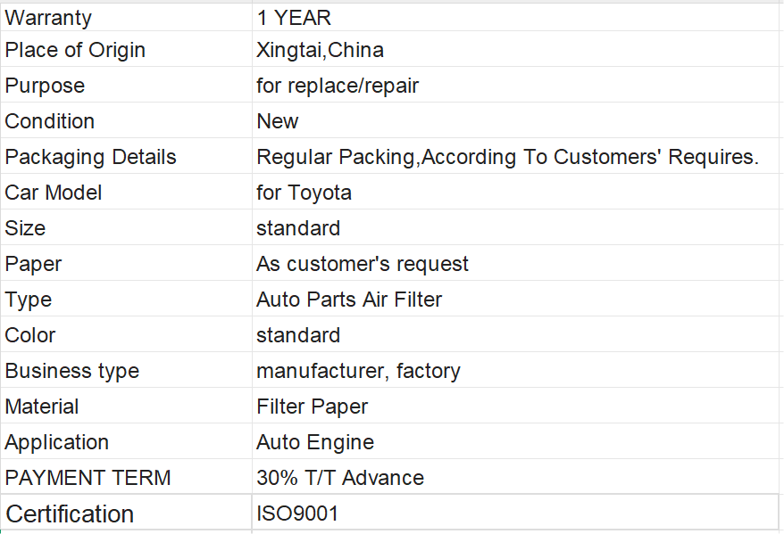The height and width of the screenshot is (534, 784).
Task: Click the 'Auto Parts Air Filter' cell
Action: click(349, 300)
